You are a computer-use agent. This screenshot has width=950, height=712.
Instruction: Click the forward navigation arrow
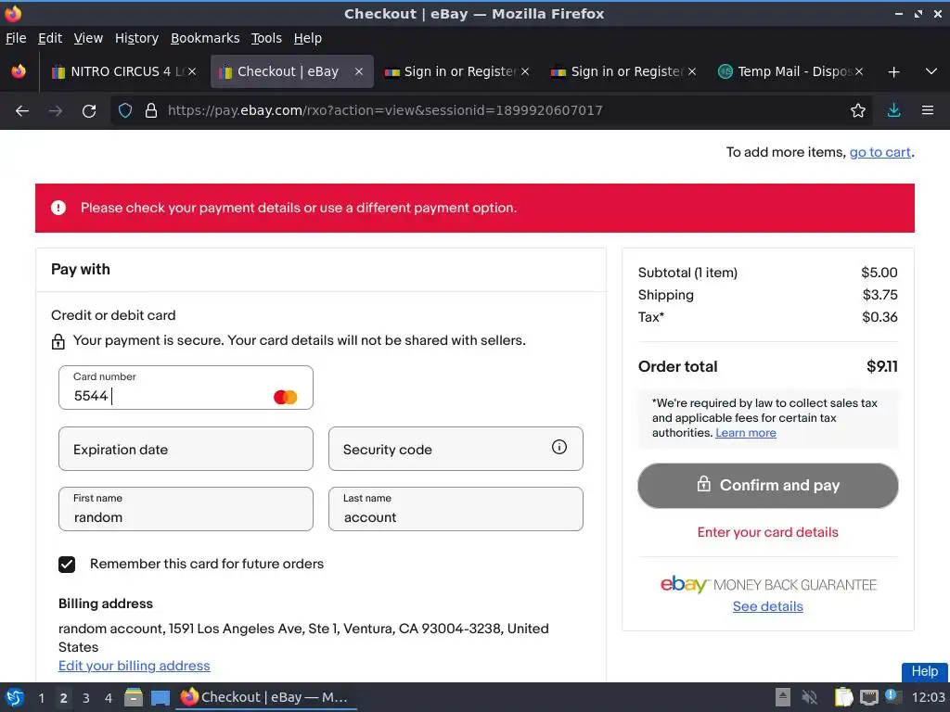point(56,111)
